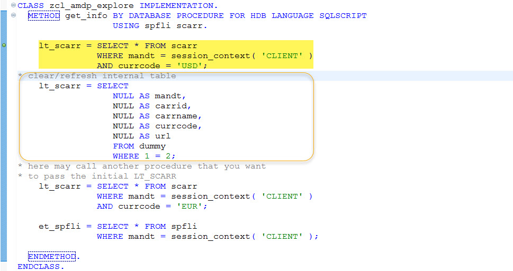
Task: Click the ENDCLASS keyword
Action: coord(39,266)
